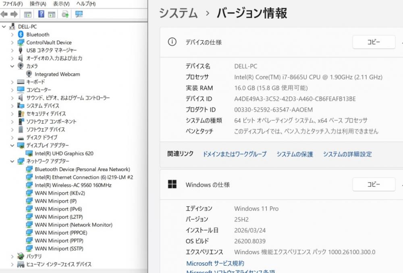Click バージョン value 25H2
Viewport: 403px width, 273px height.
pyautogui.click(x=241, y=219)
